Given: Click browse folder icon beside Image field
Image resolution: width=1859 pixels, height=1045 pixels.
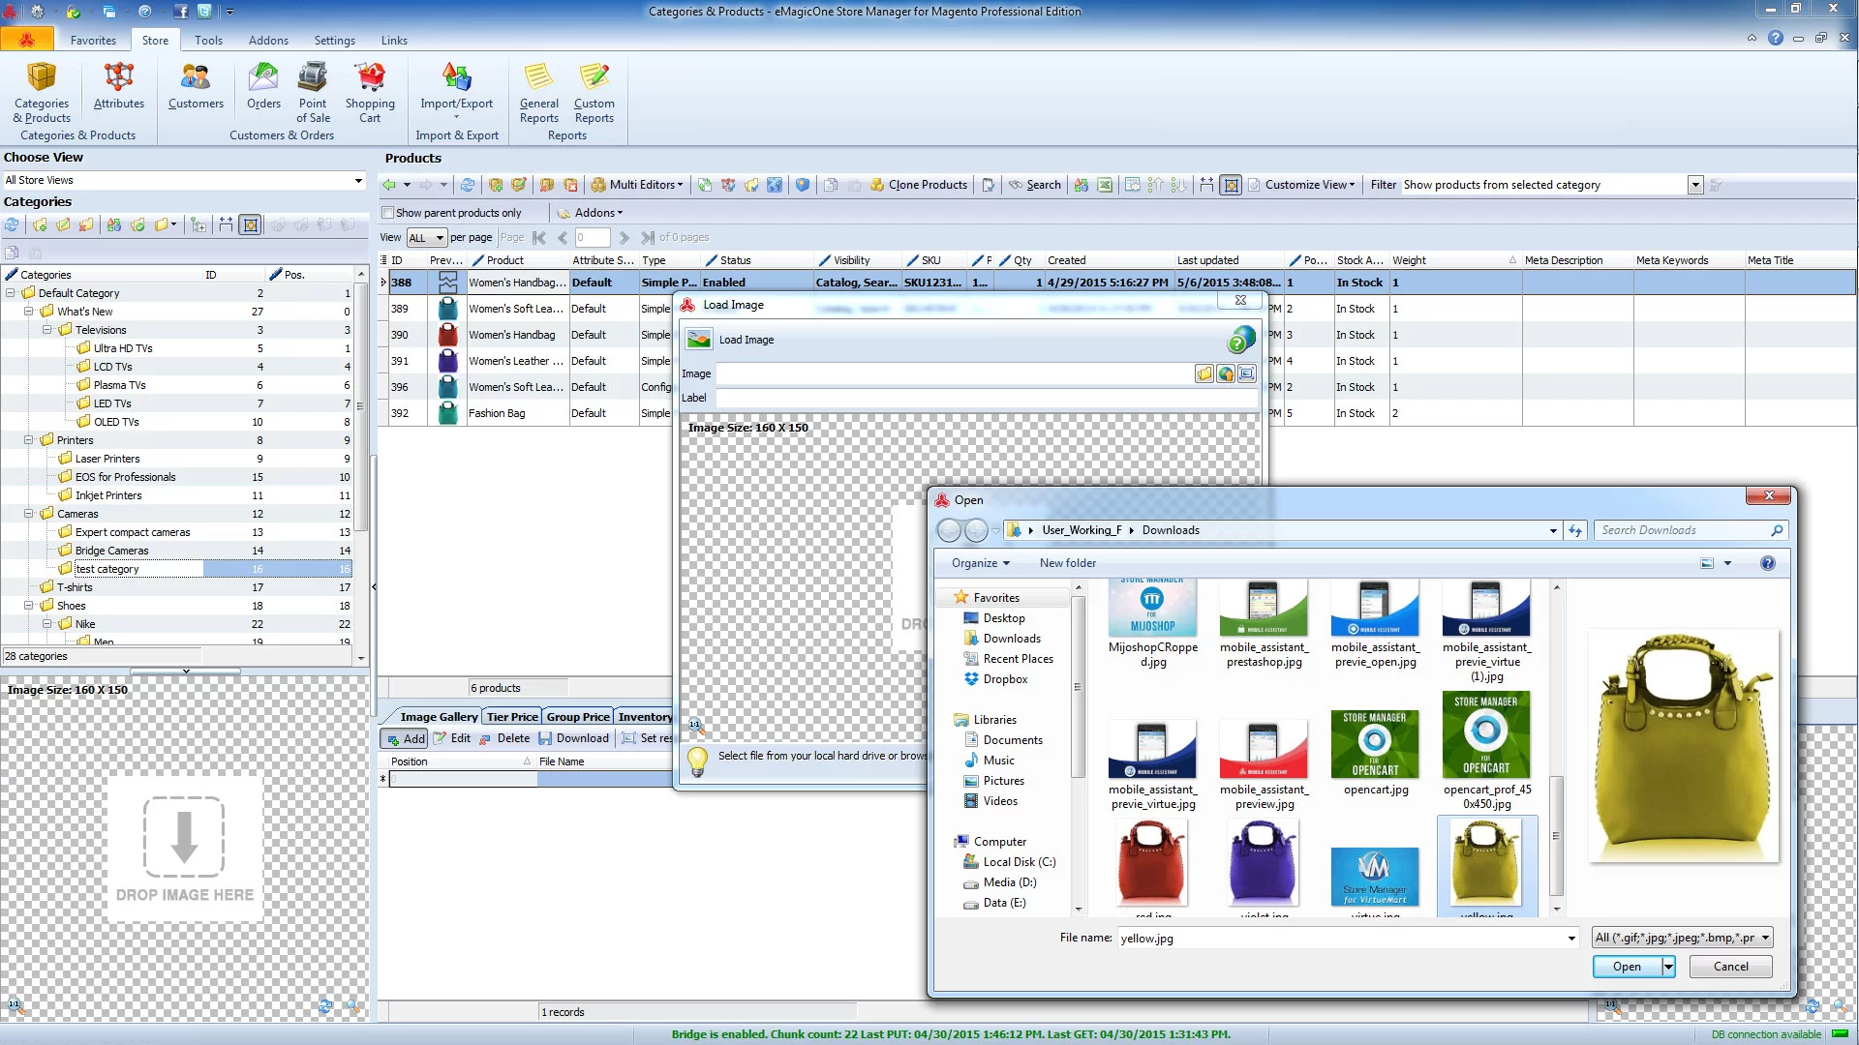Looking at the screenshot, I should point(1204,373).
